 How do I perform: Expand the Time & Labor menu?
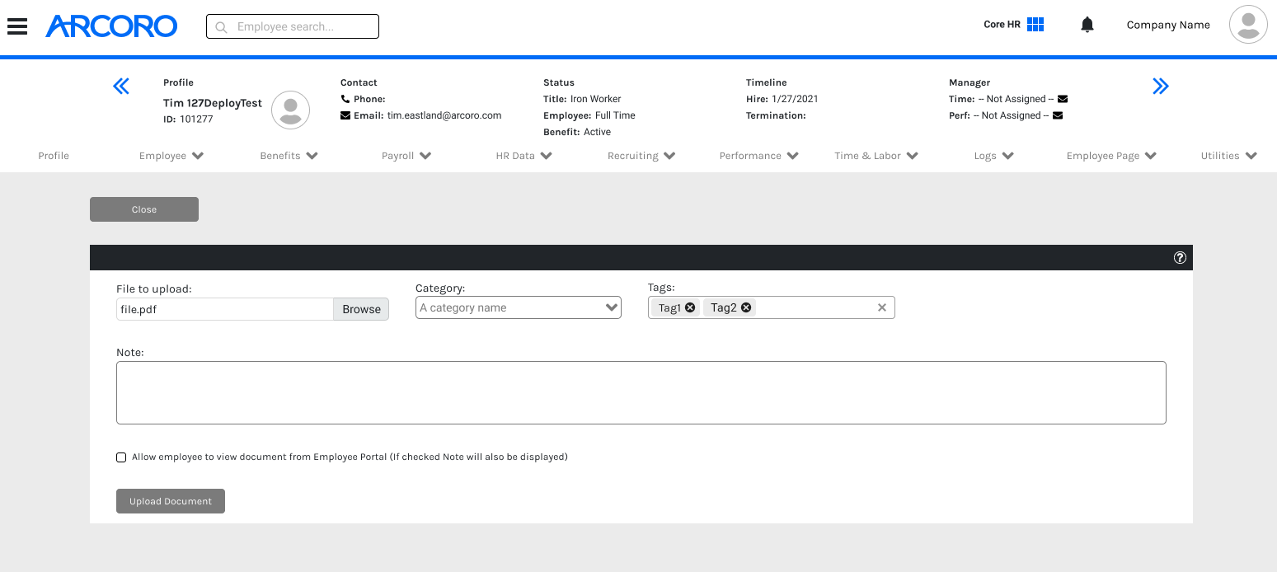[x=876, y=156]
